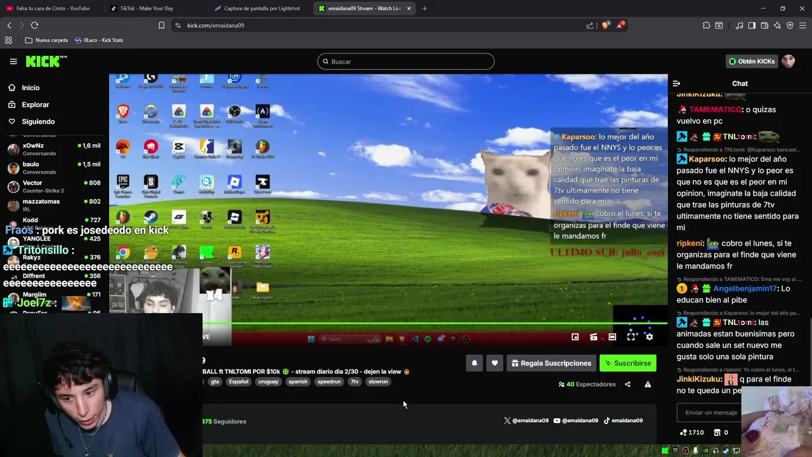The image size is (812, 457).
Task: Click the slowrun tag
Action: tap(378, 381)
